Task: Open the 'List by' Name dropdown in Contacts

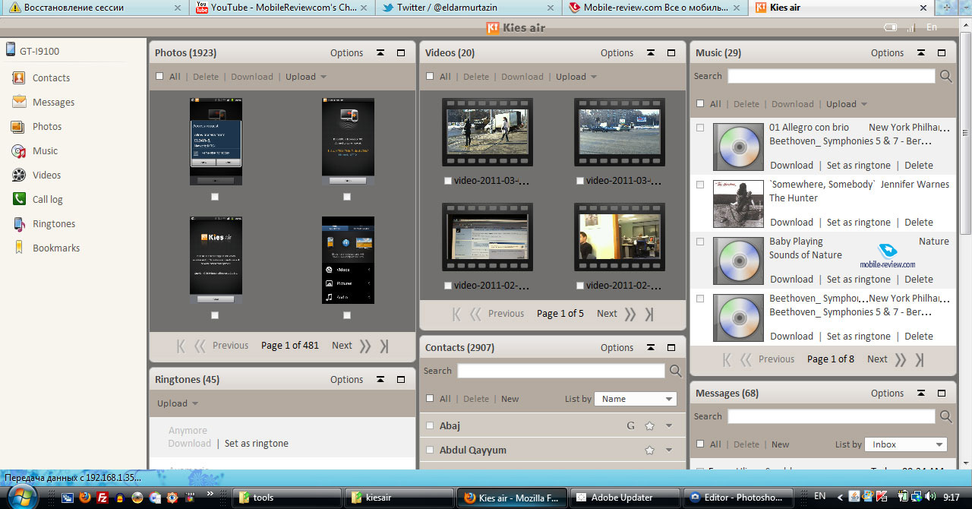Action: tap(636, 399)
